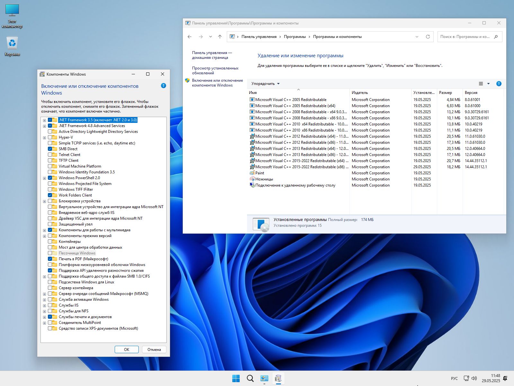Open the Корзина recycle bin icon
514x386 pixels.
(x=12, y=46)
